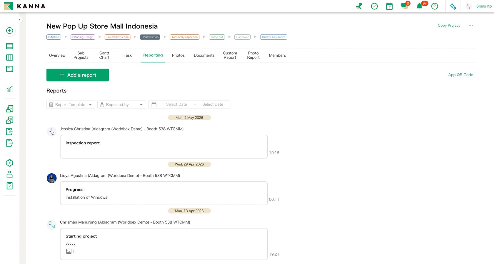Click the import clipboard sidebar icon

pyautogui.click(x=10, y=132)
